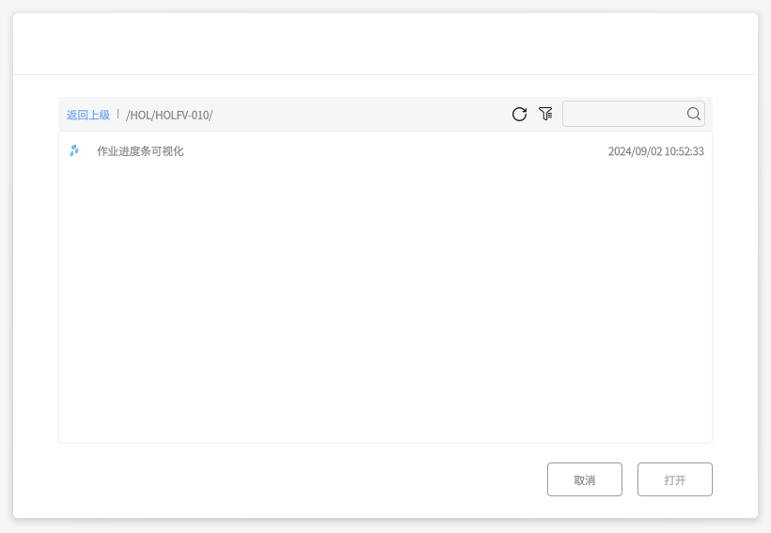Click the 2024/09/02 10:52:33 timestamp
Screen dimensions: 771x533
point(655,150)
